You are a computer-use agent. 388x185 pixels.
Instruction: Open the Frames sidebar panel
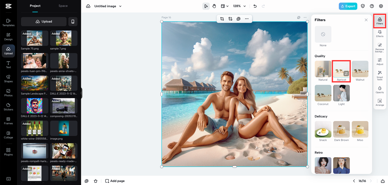(8, 121)
